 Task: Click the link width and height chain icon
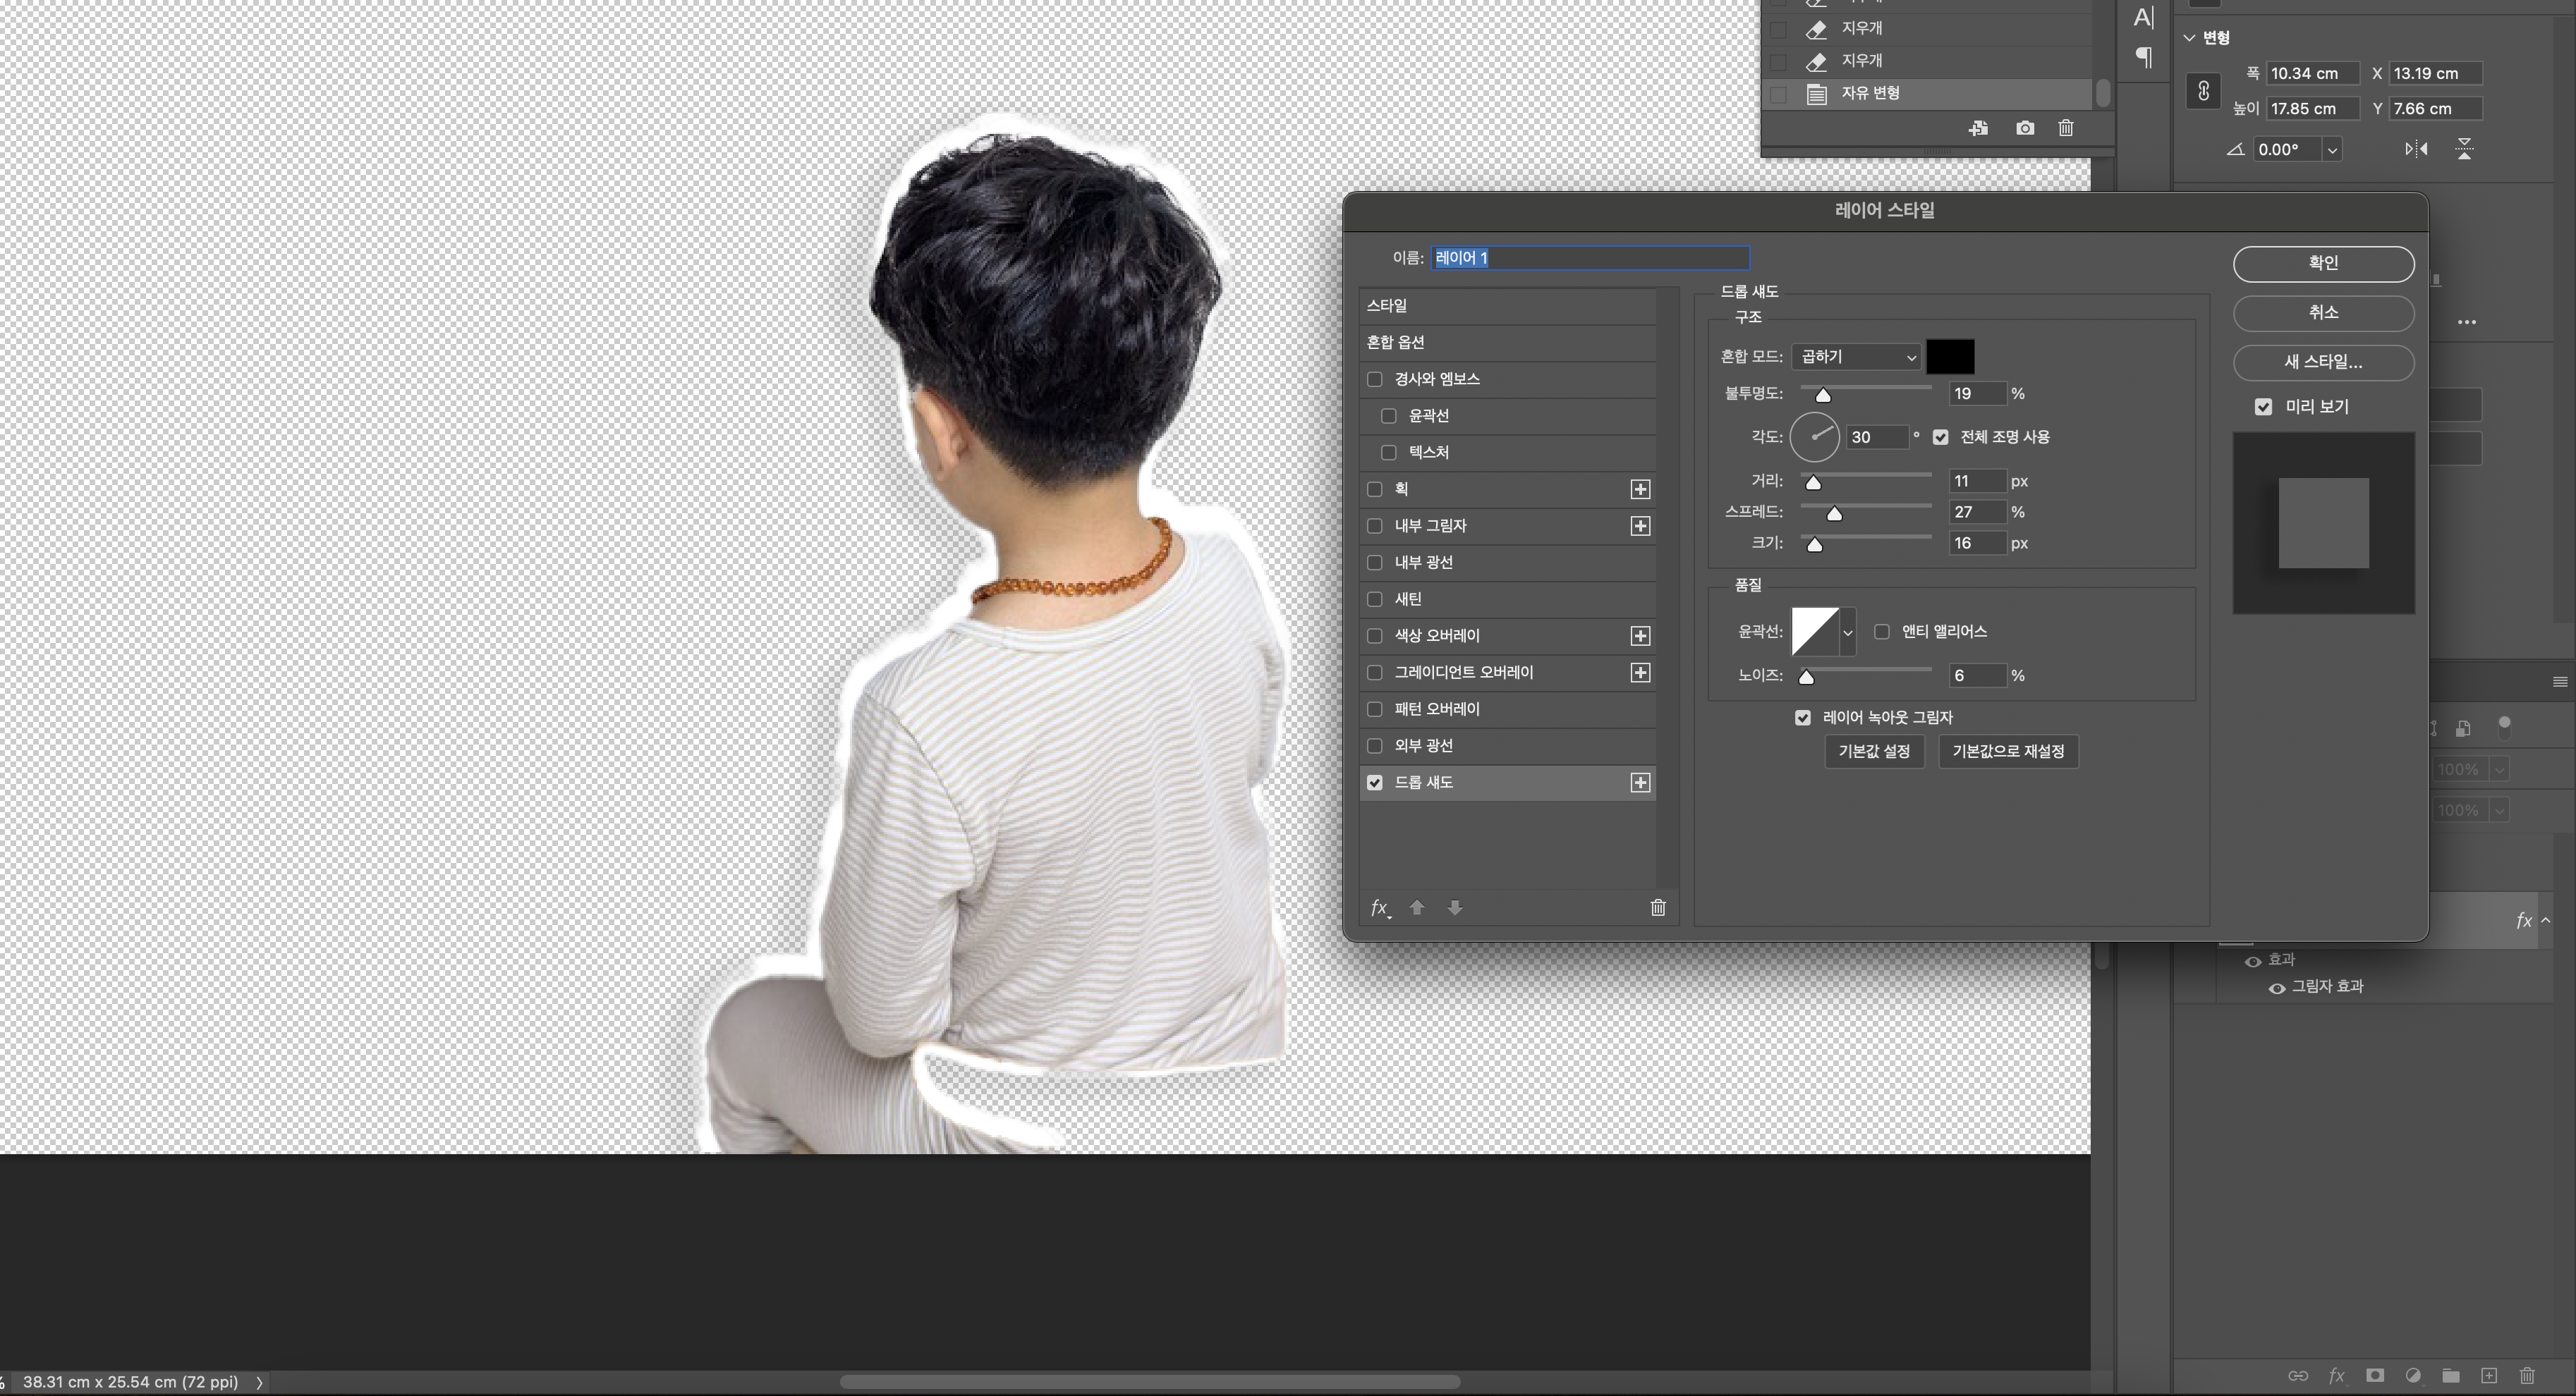pyautogui.click(x=2203, y=92)
